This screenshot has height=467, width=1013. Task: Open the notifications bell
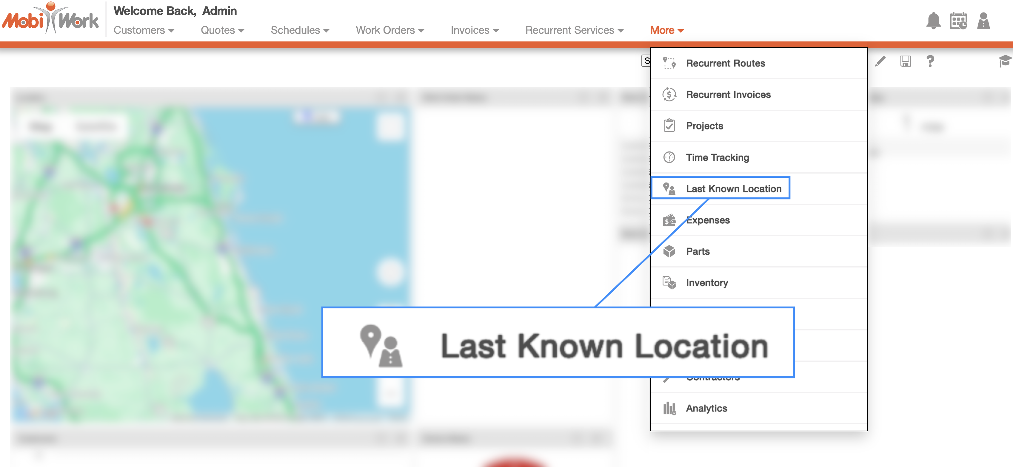point(933,21)
